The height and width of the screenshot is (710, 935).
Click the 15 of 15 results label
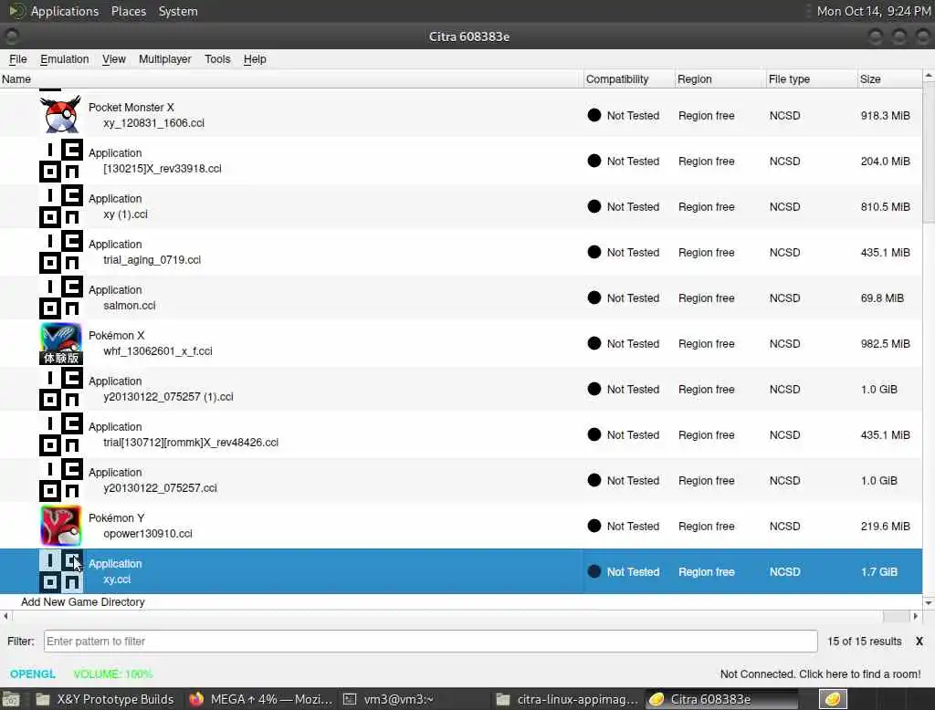(x=864, y=641)
